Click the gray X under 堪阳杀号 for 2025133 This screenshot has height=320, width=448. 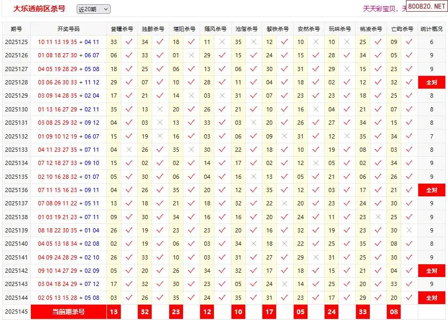tap(191, 150)
